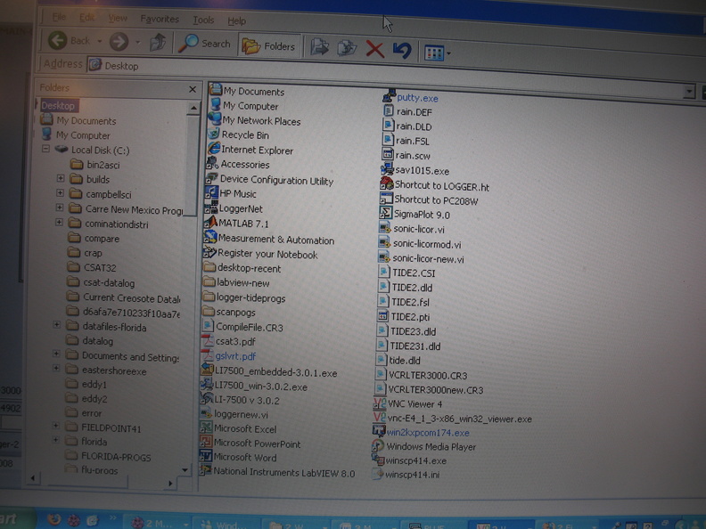This screenshot has width=706, height=529.
Task: Click the Copy To toolbar icon
Action: pos(347,48)
